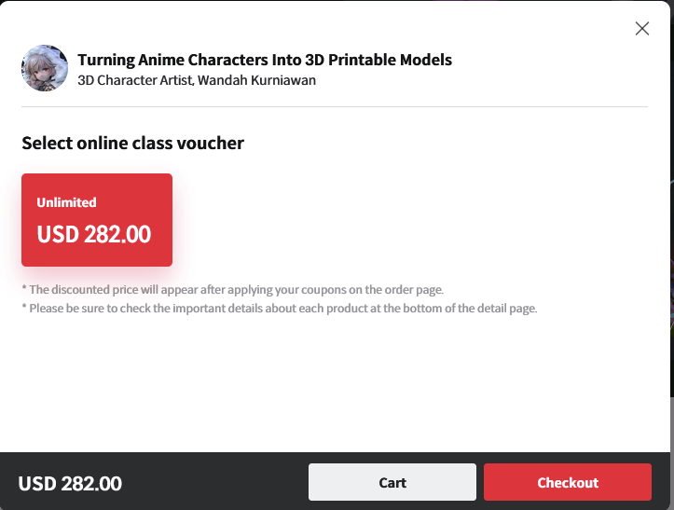
Task: Click empty white area below the notes
Action: pyautogui.click(x=336, y=382)
